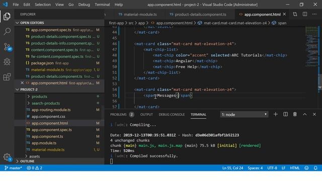The height and width of the screenshot is (181, 322).
Task: Open the VS Code logo menu
Action: click(5, 5)
